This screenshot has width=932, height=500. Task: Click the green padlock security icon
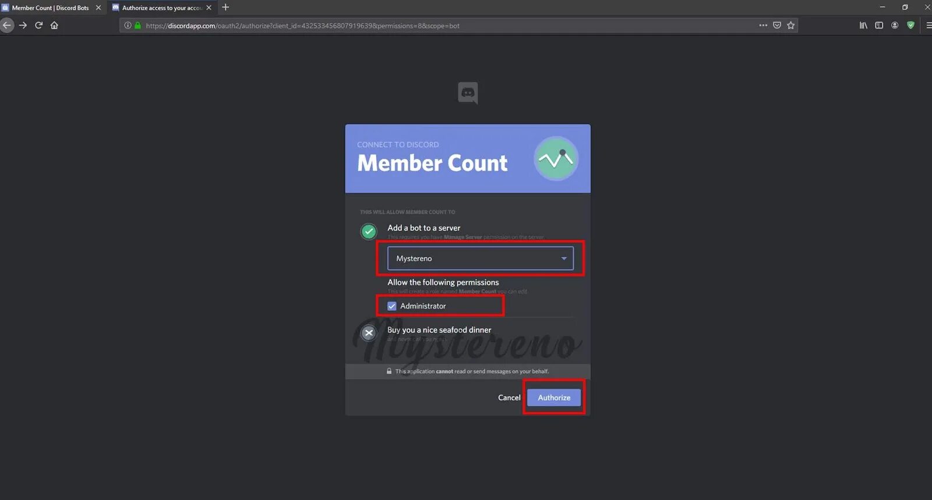click(138, 26)
